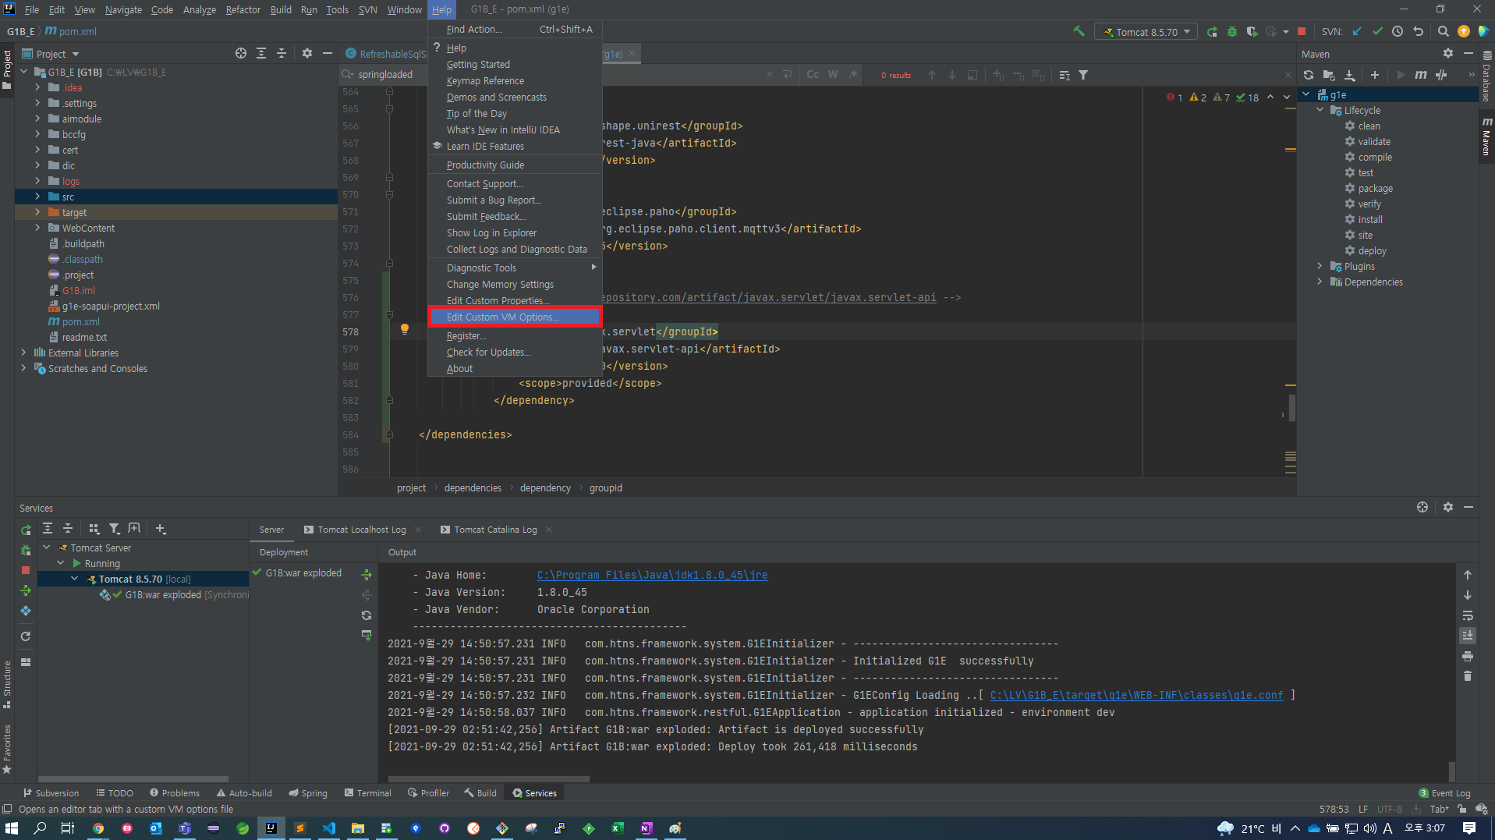Image resolution: width=1495 pixels, height=840 pixels.
Task: Expand the WebContent folder
Action: [37, 228]
